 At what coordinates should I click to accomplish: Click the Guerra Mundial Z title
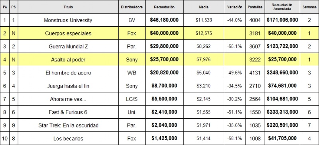[x=68, y=46]
